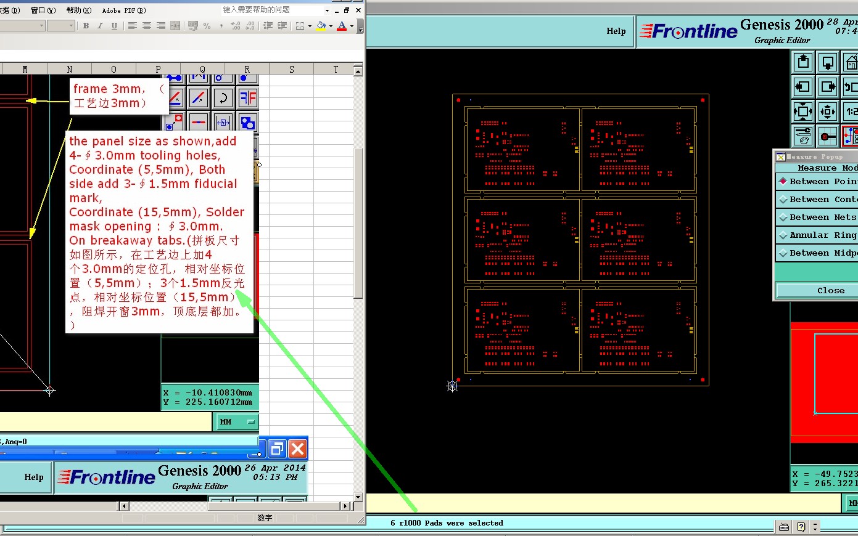This screenshot has height=536, width=858.
Task: Select 'frame 3mm' callout text box
Action: click(120, 96)
